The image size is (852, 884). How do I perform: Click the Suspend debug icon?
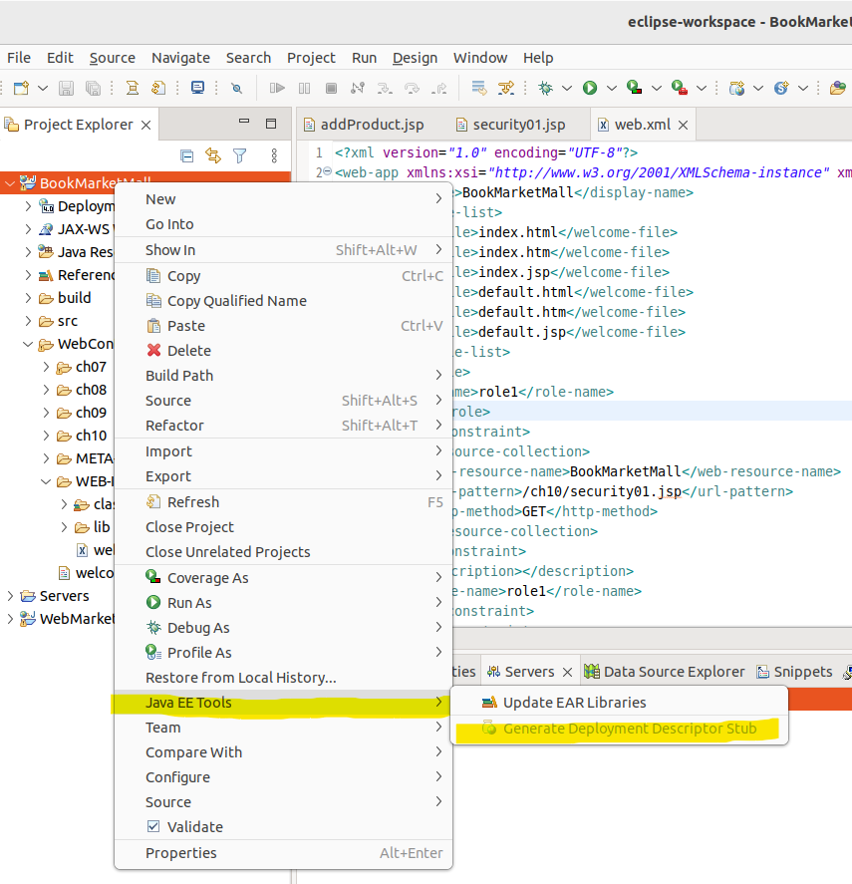pos(305,88)
